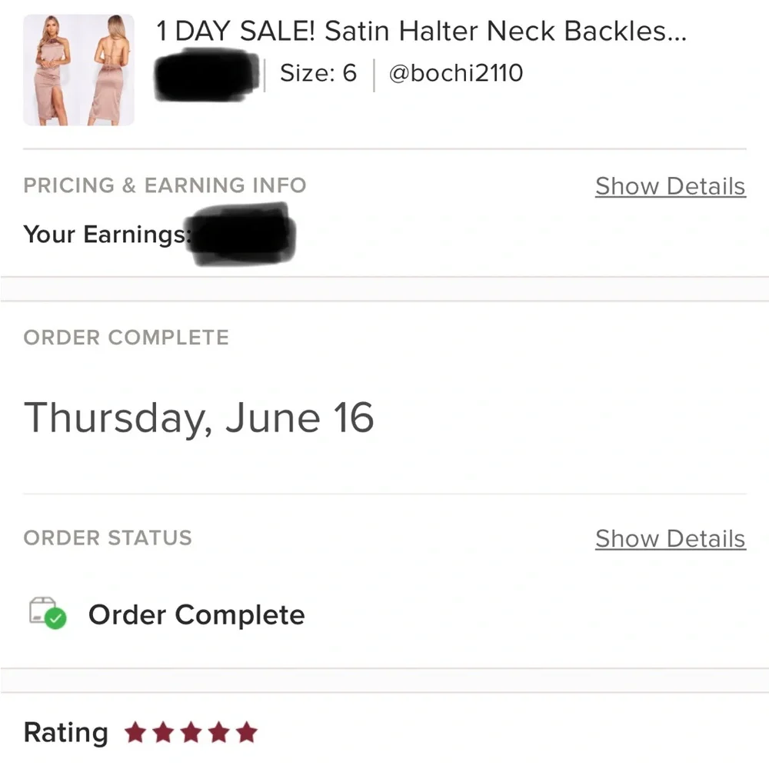Tap the ORDER COMPLETE section header
The width and height of the screenshot is (769, 769).
point(126,338)
